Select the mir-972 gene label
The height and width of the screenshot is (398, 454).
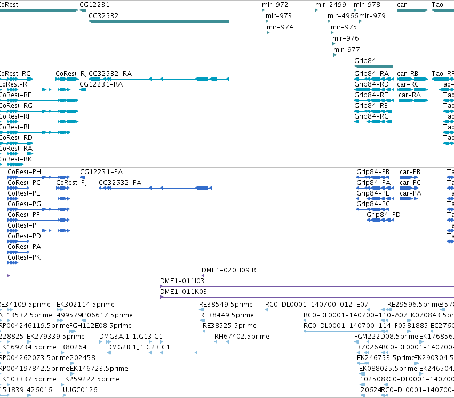[275, 5]
